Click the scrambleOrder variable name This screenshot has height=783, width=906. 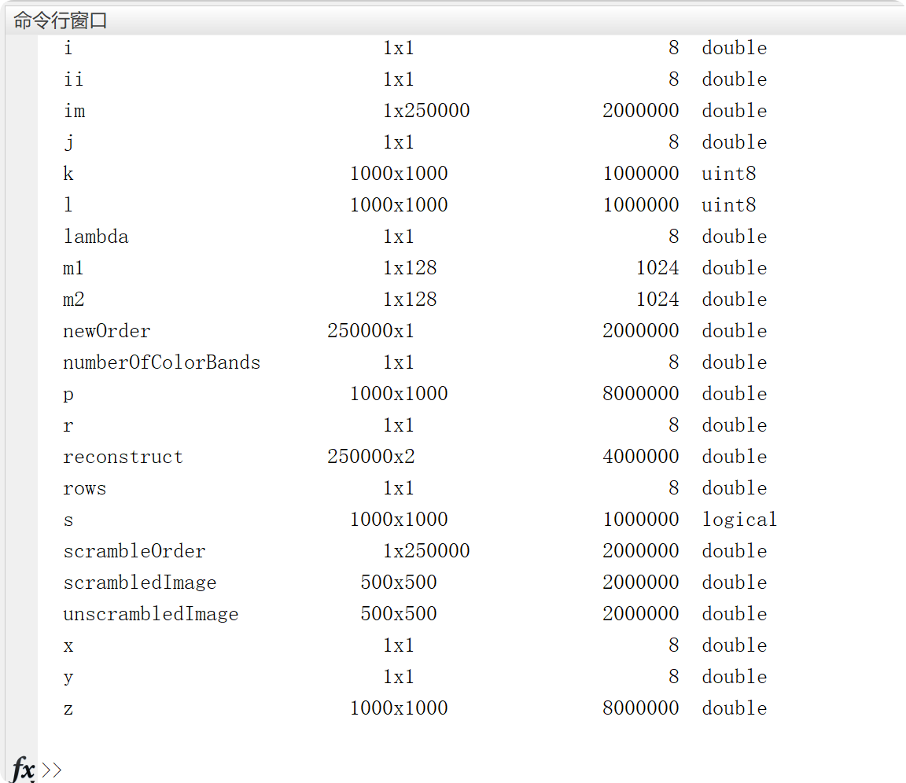click(134, 551)
